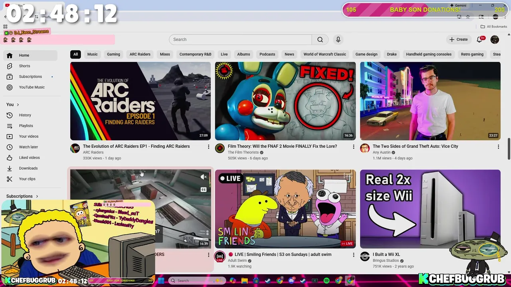This screenshot has width=511, height=287.
Task: Open the account avatar menu
Action: [495, 39]
